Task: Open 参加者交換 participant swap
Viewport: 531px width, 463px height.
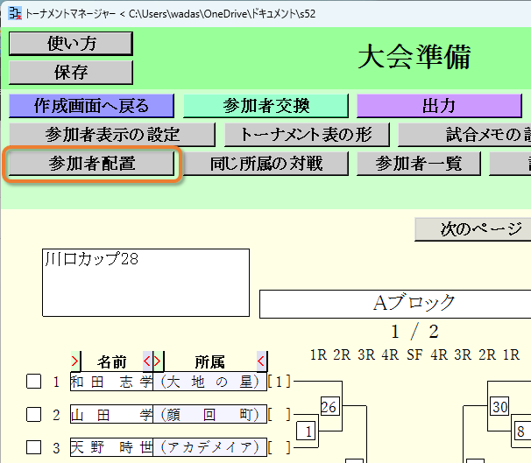Action: 265,106
